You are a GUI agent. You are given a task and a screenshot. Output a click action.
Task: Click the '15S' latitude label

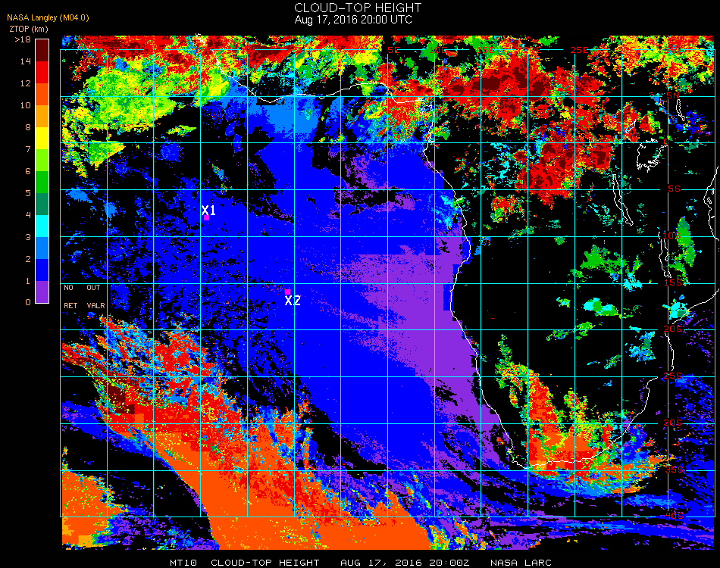673,282
